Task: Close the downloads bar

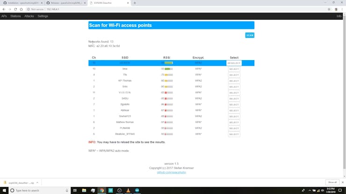Action: click(x=343, y=182)
